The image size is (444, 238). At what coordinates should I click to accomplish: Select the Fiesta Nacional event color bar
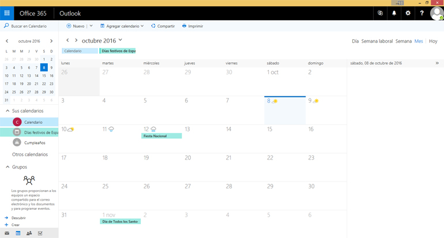[161, 136]
